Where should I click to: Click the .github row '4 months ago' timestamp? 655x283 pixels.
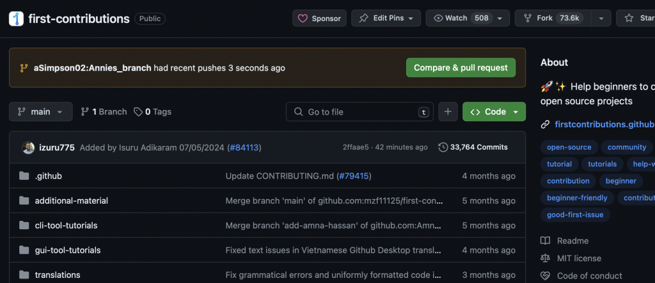(x=489, y=176)
